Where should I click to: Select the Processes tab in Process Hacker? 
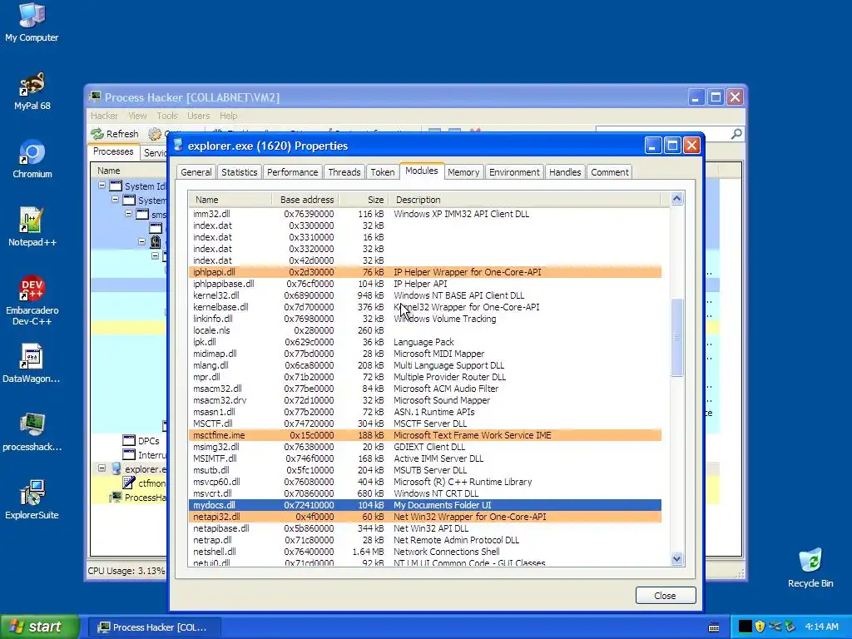tap(113, 151)
